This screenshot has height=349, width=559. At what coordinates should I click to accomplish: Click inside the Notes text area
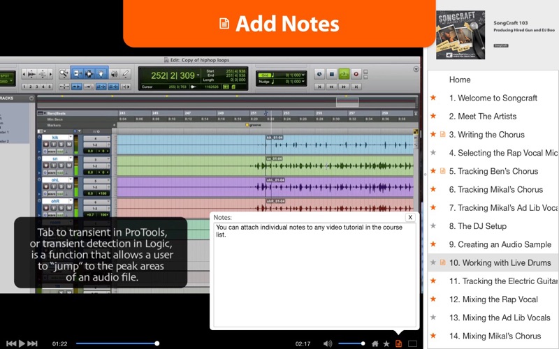(x=314, y=274)
